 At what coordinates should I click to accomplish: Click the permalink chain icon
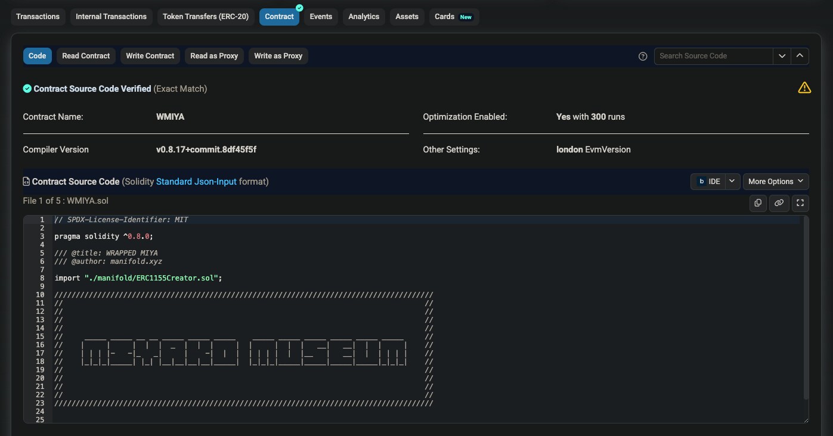(779, 203)
